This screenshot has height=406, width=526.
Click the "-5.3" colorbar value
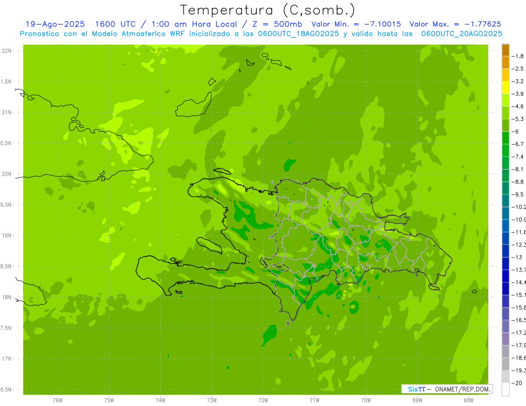click(x=519, y=119)
